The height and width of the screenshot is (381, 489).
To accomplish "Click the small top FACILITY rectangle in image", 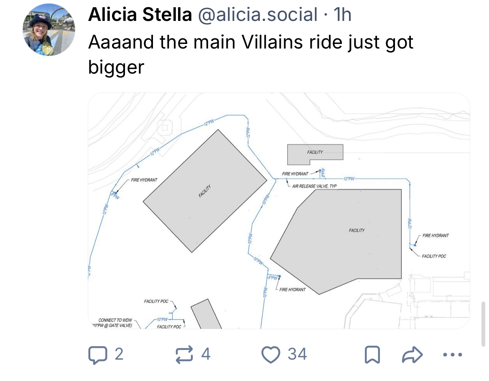I will point(315,154).
